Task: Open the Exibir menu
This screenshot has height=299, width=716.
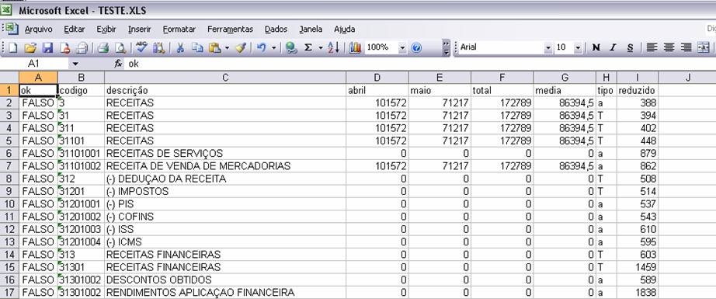Action: [x=107, y=30]
